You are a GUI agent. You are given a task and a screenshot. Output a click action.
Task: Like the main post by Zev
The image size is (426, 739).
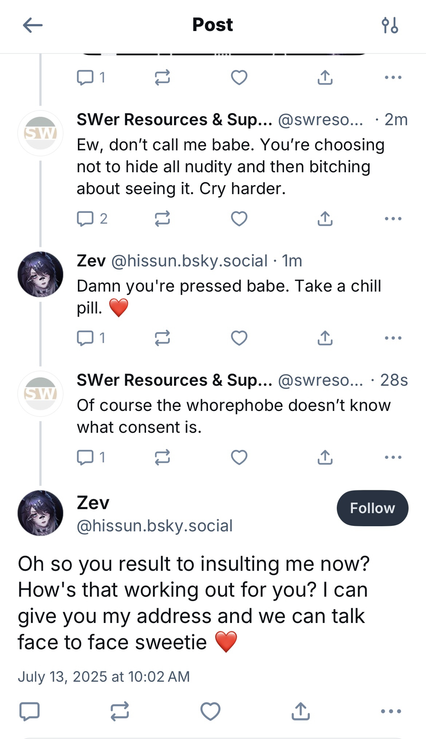coord(210,711)
